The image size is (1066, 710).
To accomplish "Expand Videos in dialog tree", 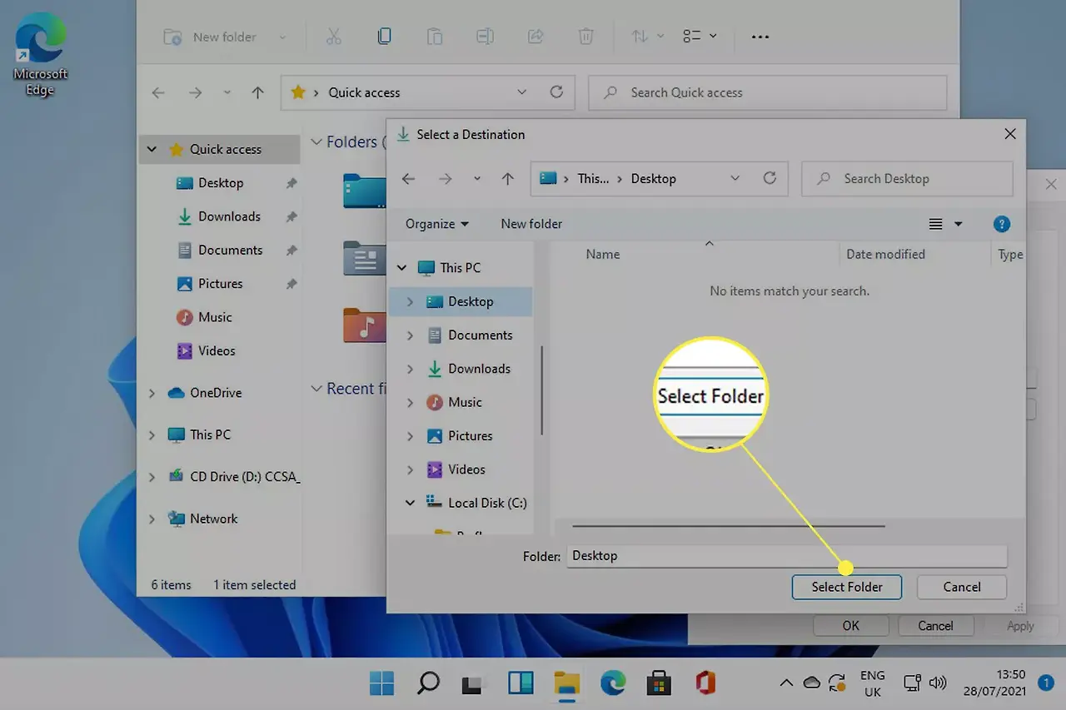I will (x=410, y=469).
